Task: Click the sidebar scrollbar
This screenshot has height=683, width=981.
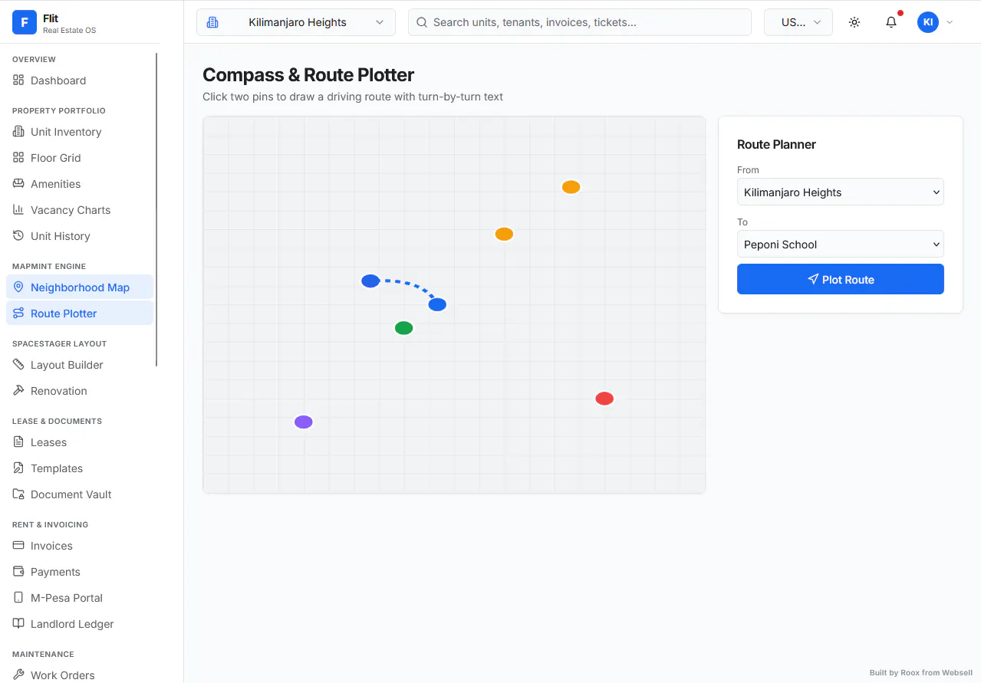Action: point(156,209)
